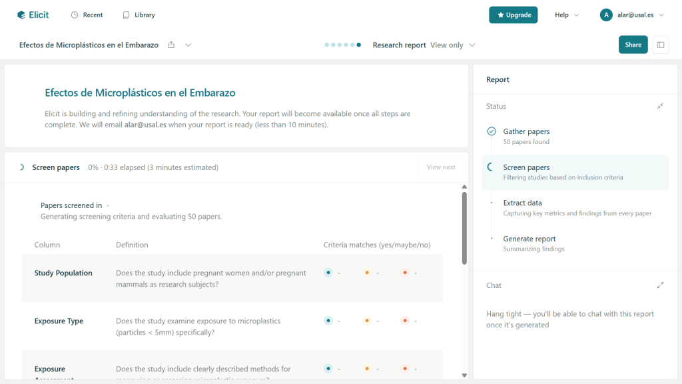Viewport: 682px width, 384px height.
Task: Open the Library page
Action: [139, 15]
